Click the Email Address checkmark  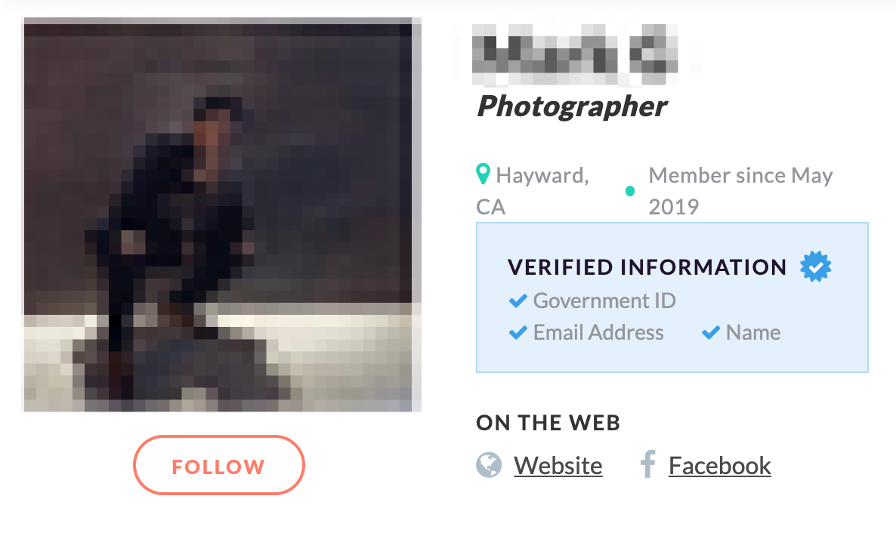tap(518, 332)
